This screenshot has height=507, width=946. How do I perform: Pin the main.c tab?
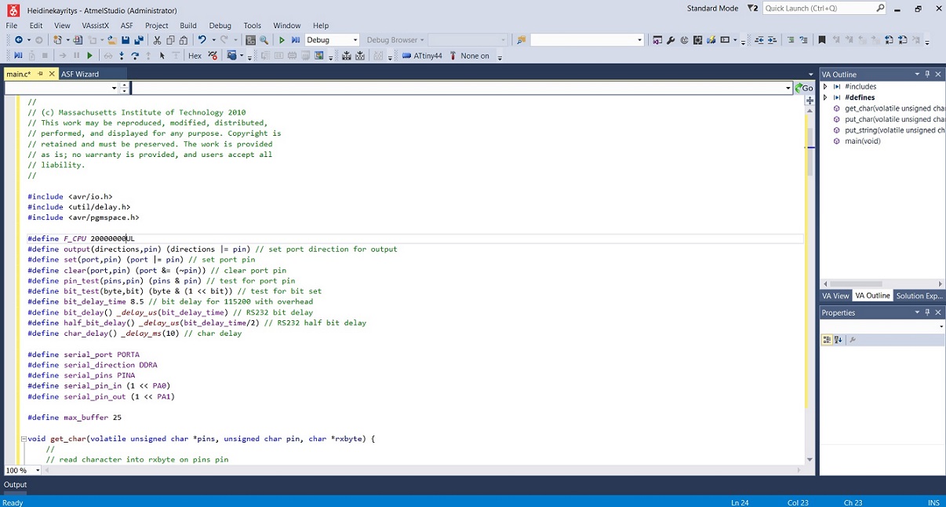39,74
